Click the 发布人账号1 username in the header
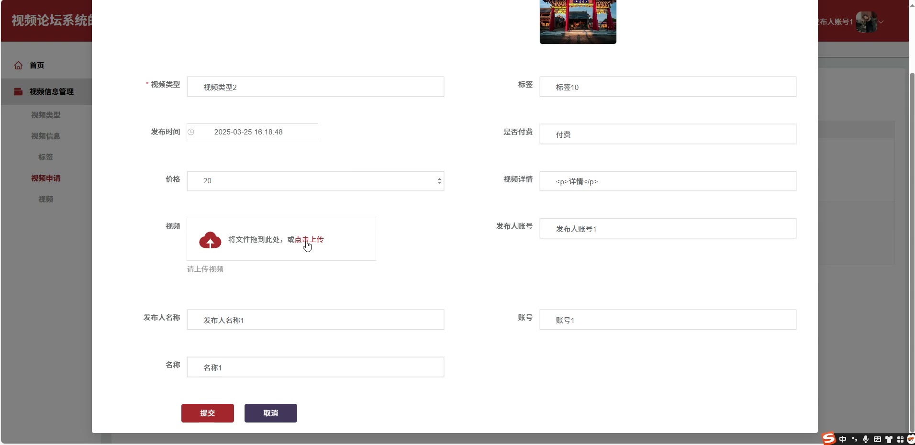Viewport: 915px width, 445px height. pos(836,22)
